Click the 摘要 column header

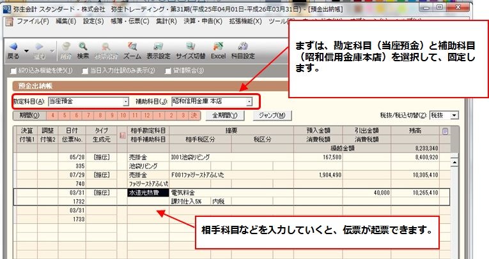(231, 130)
